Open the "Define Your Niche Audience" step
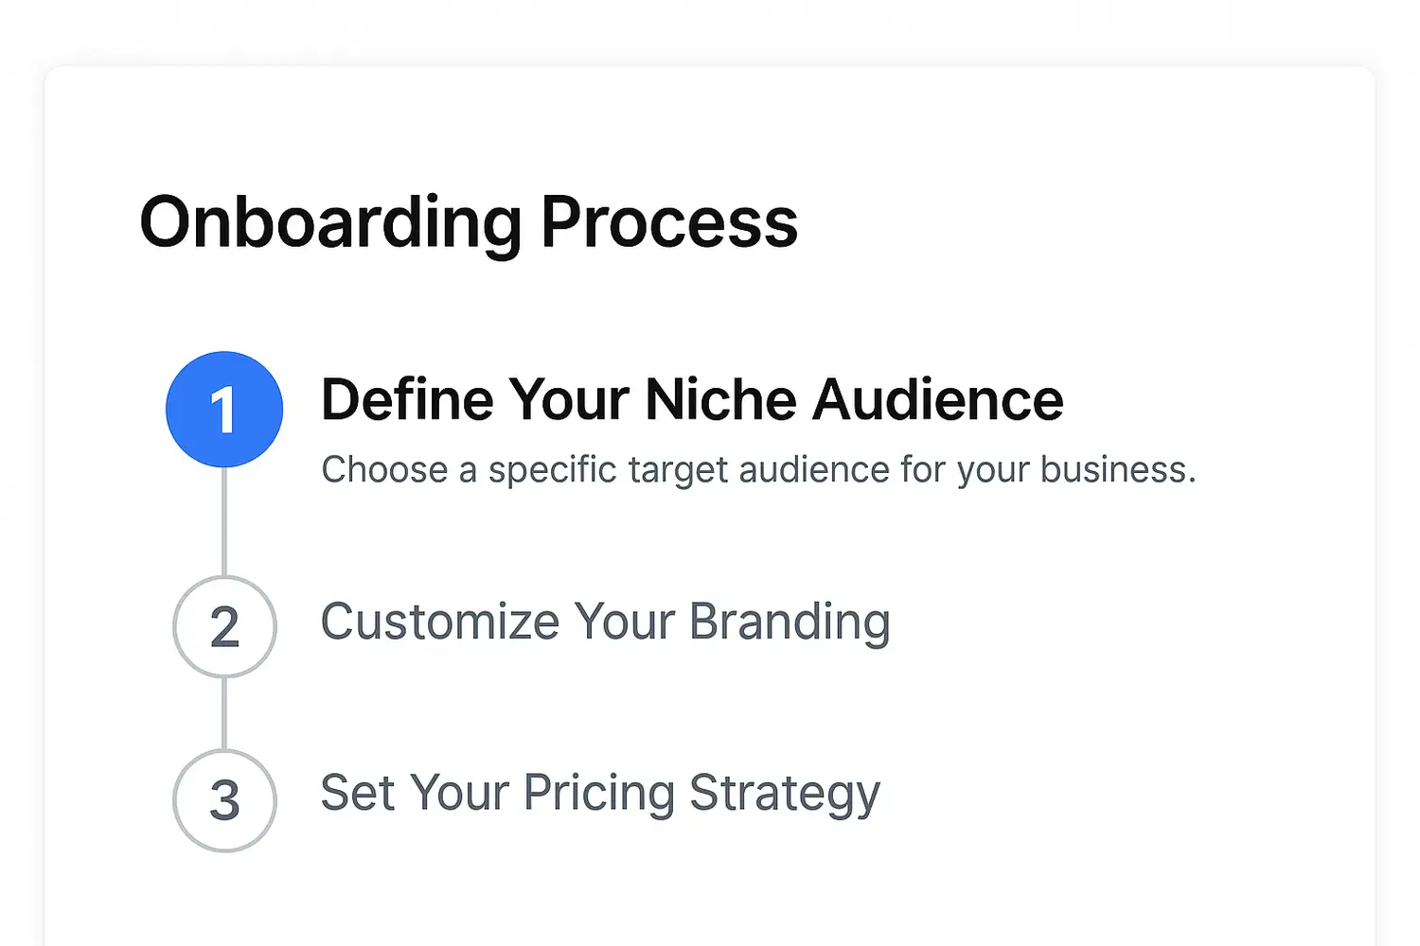The width and height of the screenshot is (1420, 946). coord(692,399)
